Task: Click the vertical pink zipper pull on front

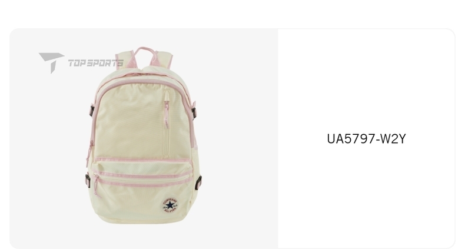Action: (167, 114)
